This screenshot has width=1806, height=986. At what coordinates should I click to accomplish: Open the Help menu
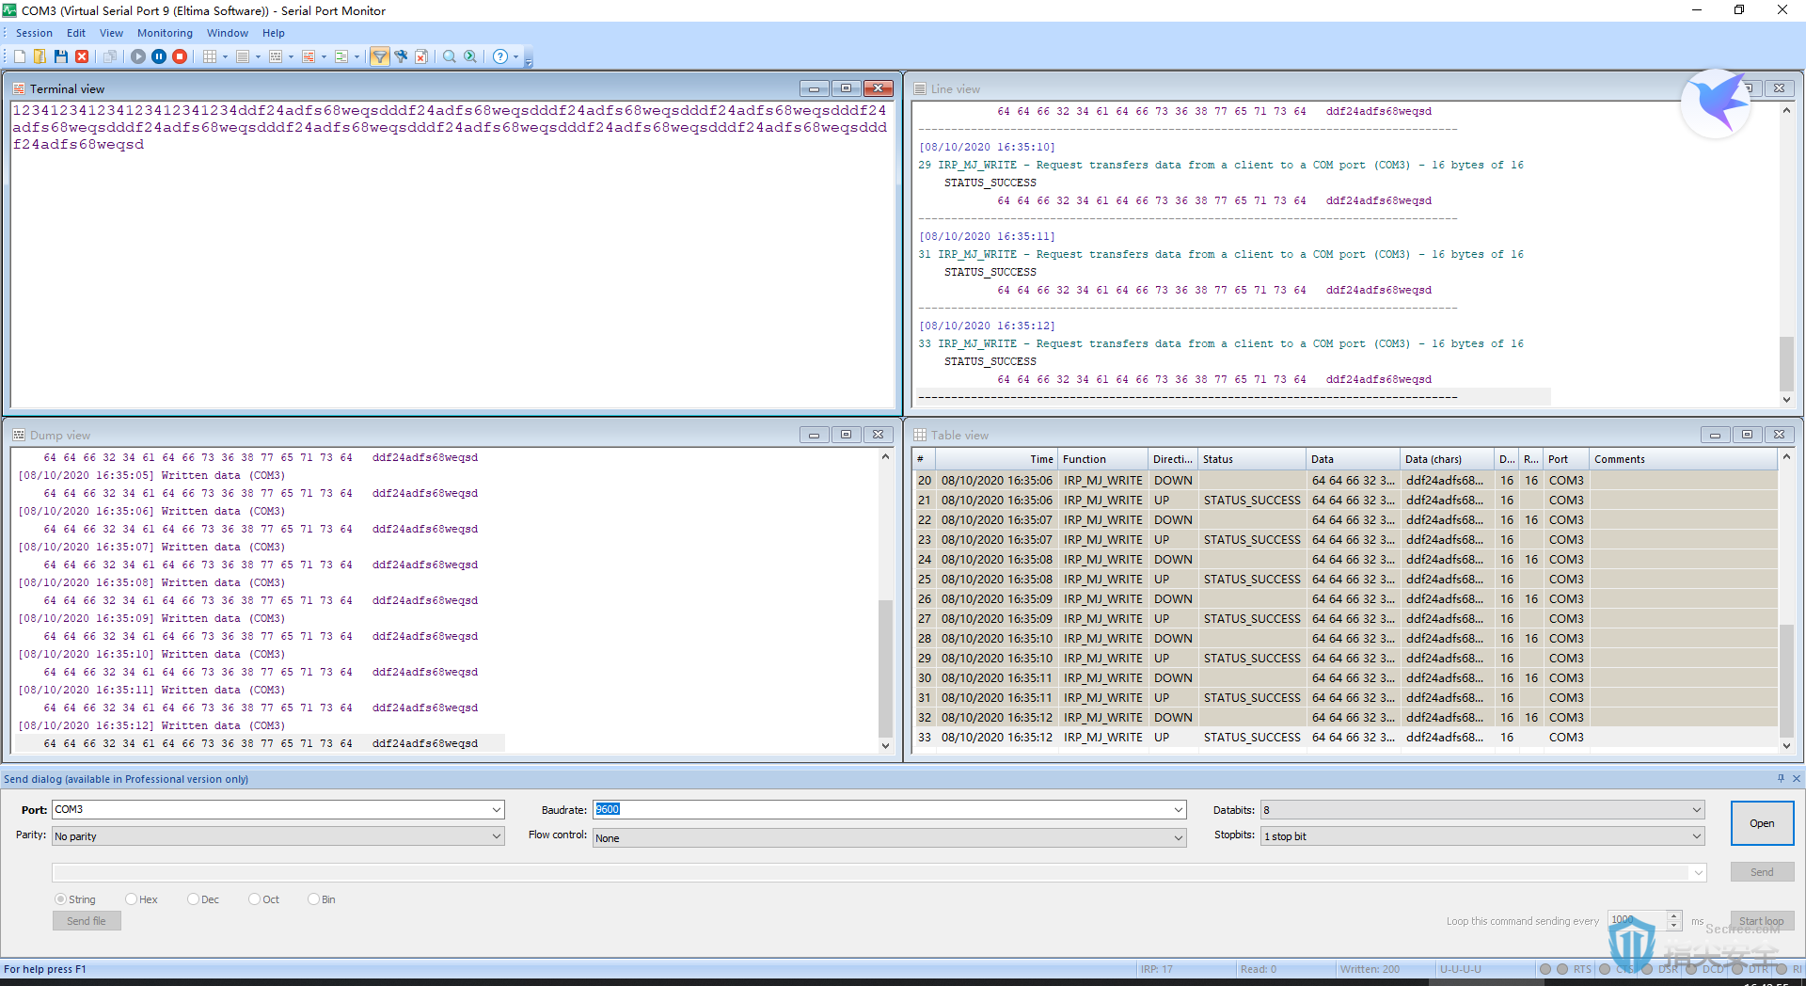[x=274, y=33]
